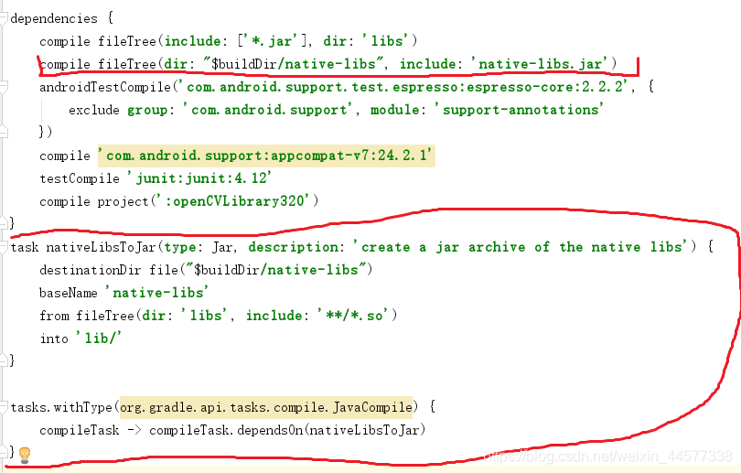Click the yellow lightbulb quick-fix icon

click(25, 455)
